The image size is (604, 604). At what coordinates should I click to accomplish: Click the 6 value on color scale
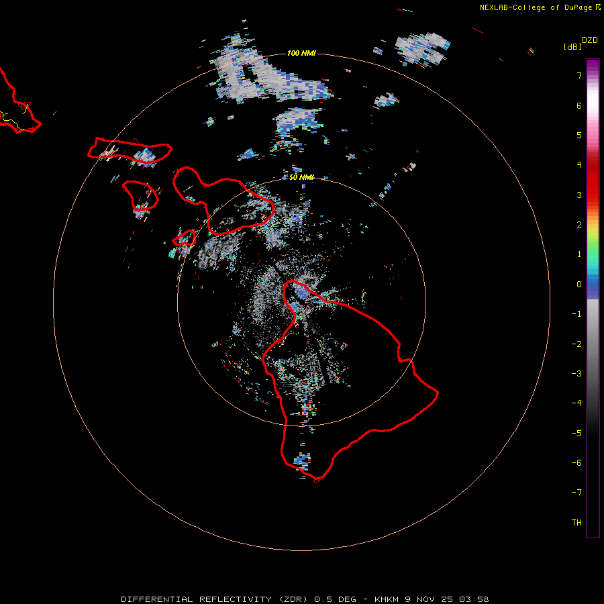[x=579, y=105]
